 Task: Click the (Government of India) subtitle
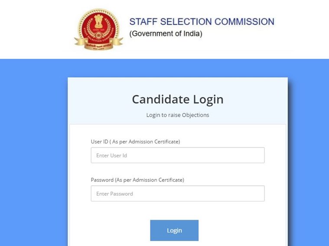(166, 33)
